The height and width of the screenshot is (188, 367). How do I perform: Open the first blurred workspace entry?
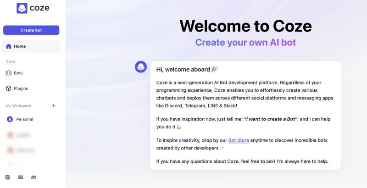point(31,135)
